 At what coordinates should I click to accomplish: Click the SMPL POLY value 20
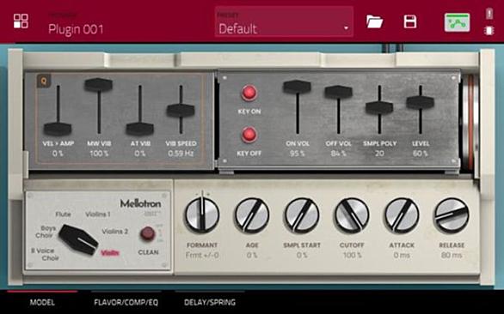point(379,154)
